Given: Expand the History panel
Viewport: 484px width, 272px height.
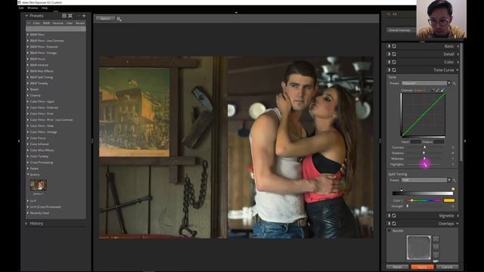Looking at the screenshot, I should click(26, 224).
